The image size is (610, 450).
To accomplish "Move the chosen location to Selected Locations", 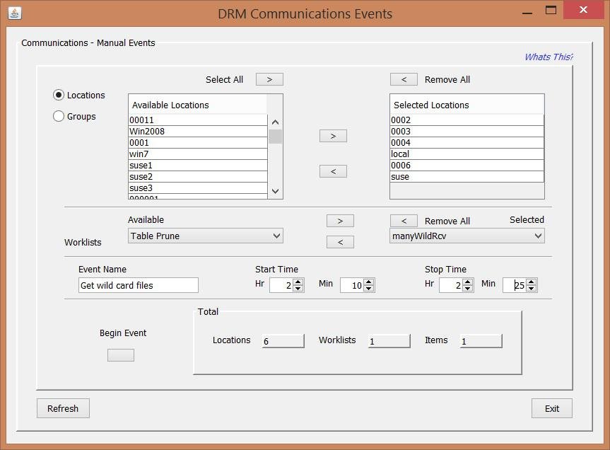I will point(333,136).
